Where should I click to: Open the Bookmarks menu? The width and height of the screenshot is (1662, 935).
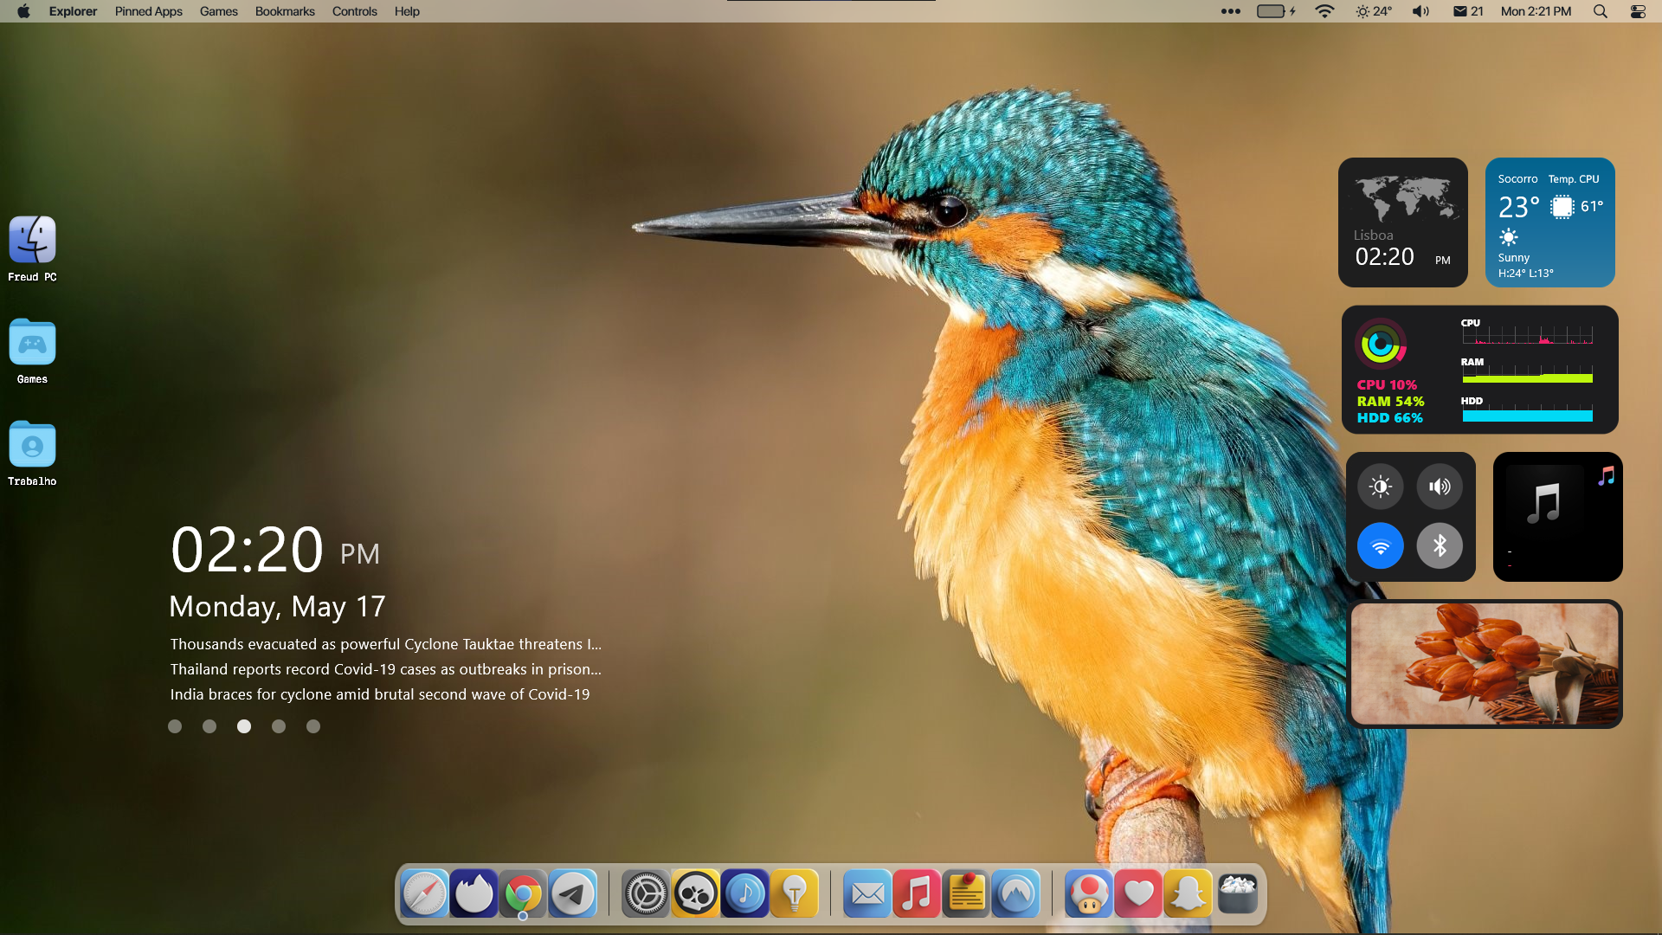coord(285,11)
